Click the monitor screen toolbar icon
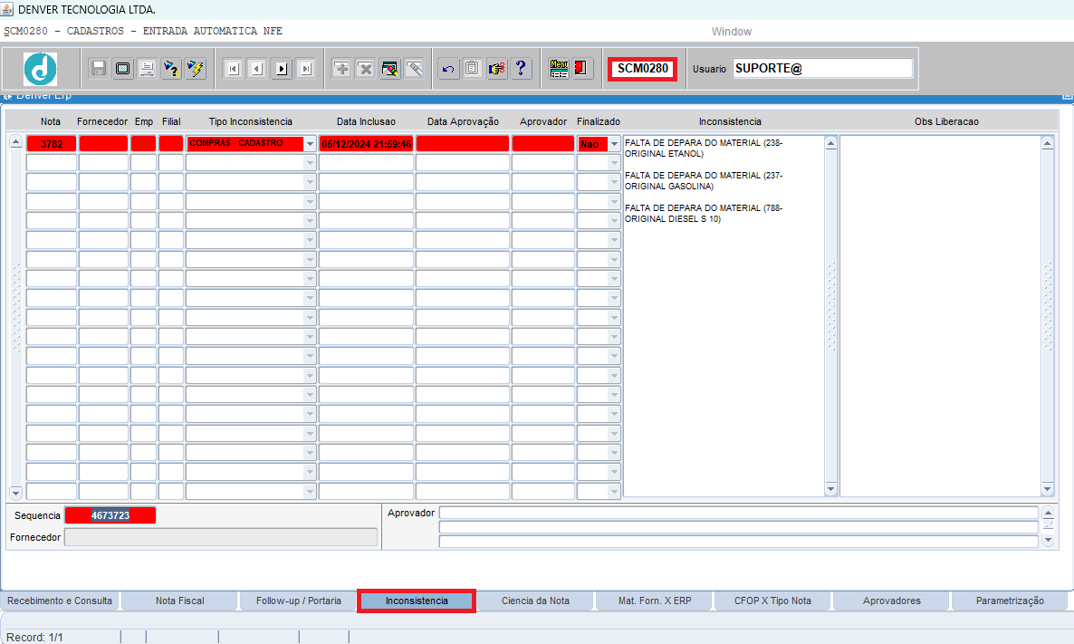The width and height of the screenshot is (1074, 644). tap(122, 69)
